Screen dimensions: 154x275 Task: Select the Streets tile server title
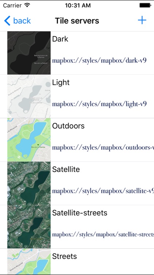click(x=65, y=256)
